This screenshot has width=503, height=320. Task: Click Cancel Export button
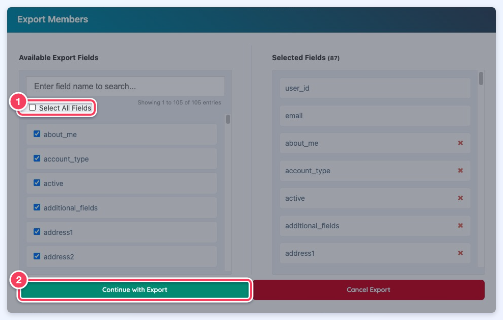tap(369, 290)
